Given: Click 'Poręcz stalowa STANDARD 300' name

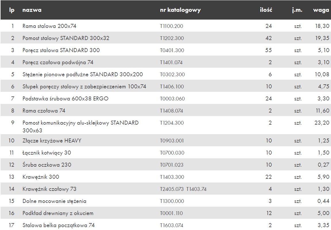Looking at the screenshot, I should pos(61,50).
